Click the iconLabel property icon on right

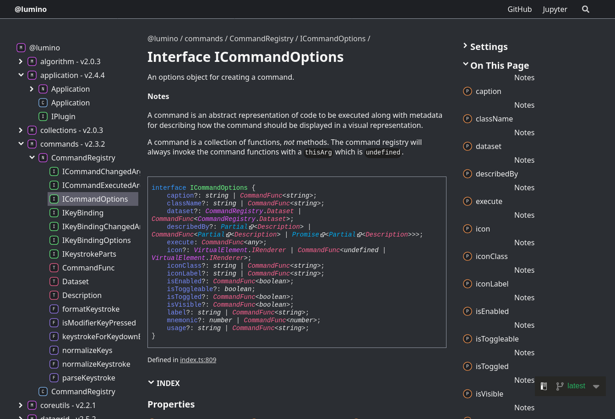(x=468, y=284)
